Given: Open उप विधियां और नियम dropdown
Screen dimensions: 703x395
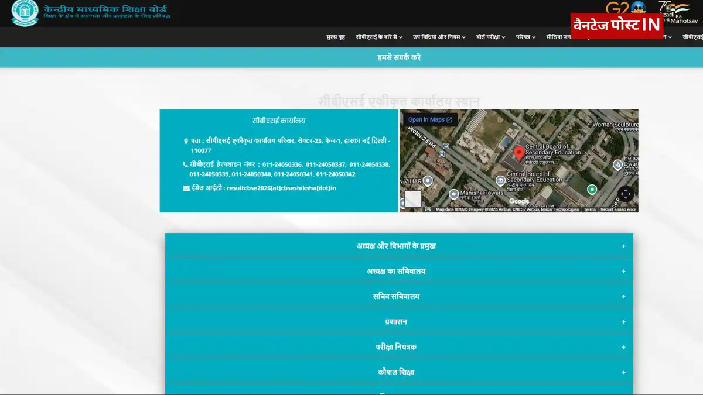Looking at the screenshot, I should coord(439,37).
